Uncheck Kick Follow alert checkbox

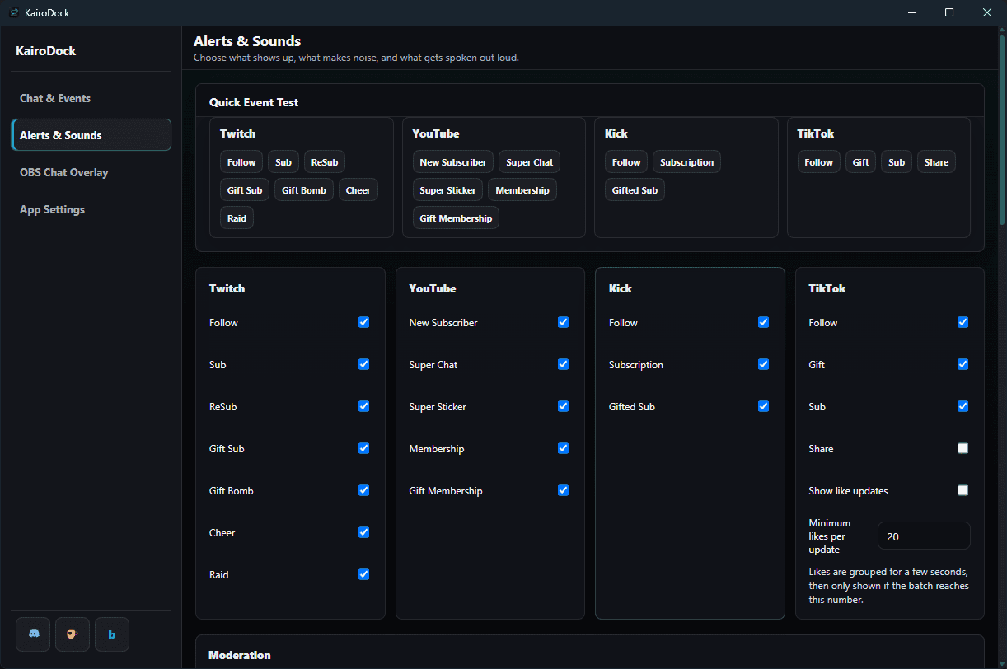coord(763,322)
